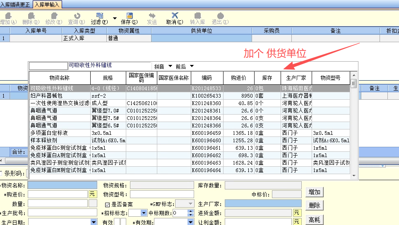The height and width of the screenshot is (225, 399).
Task: Open the 前后 match mode dropdown
Action: 192,66
